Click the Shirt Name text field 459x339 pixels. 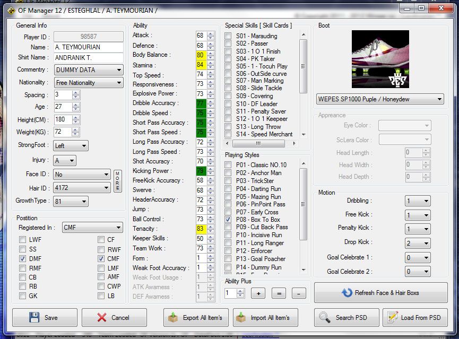click(x=89, y=57)
